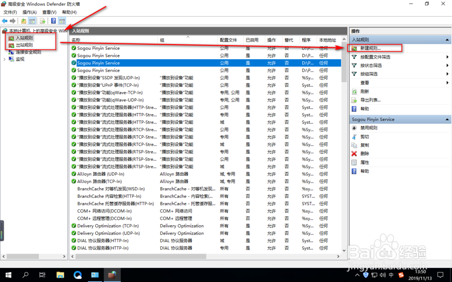Click 禁用规则 action

tap(368, 128)
